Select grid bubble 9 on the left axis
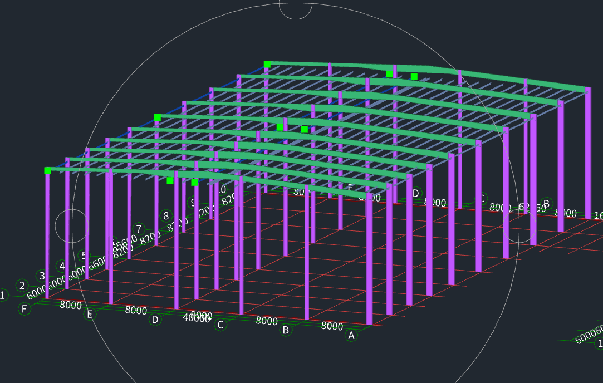 click(x=193, y=202)
